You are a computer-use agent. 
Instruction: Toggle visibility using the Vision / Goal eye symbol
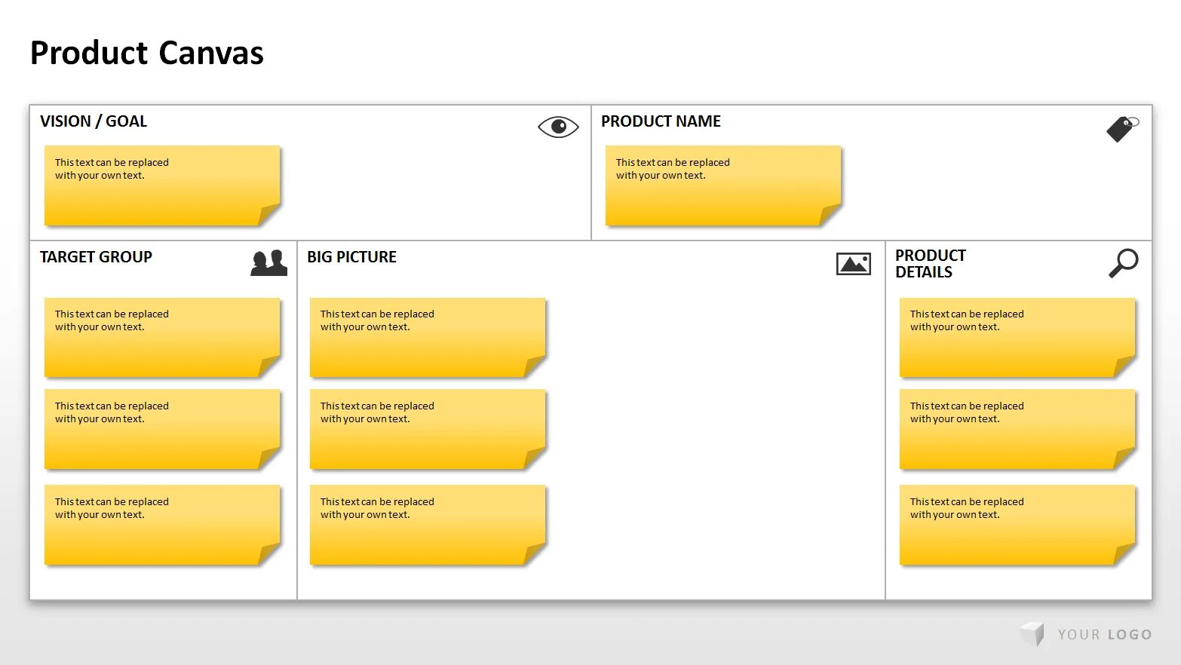(x=557, y=127)
